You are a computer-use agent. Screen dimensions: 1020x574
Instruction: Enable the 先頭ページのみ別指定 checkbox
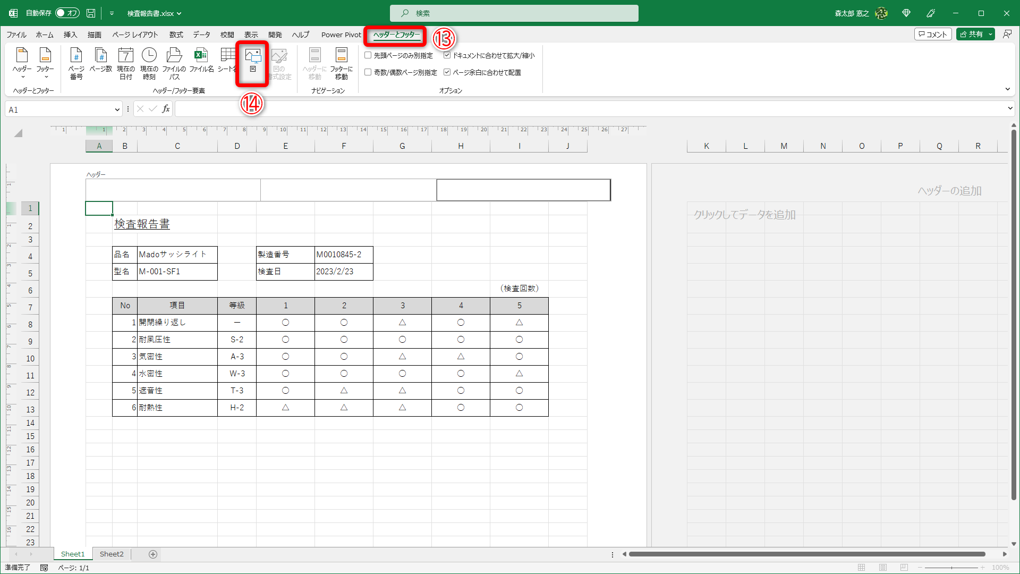[x=368, y=55]
